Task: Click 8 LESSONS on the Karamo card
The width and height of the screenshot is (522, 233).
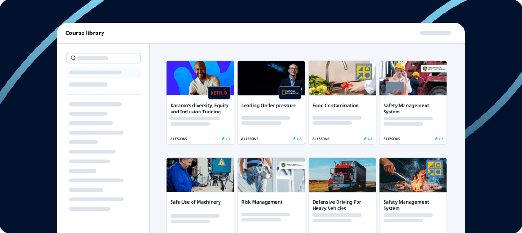Action: [x=179, y=139]
